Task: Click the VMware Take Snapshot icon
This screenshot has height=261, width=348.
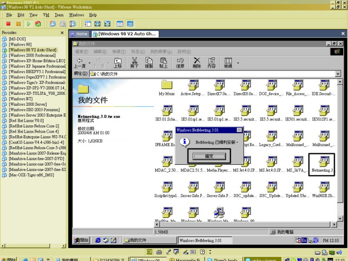Action: tap(53, 23)
